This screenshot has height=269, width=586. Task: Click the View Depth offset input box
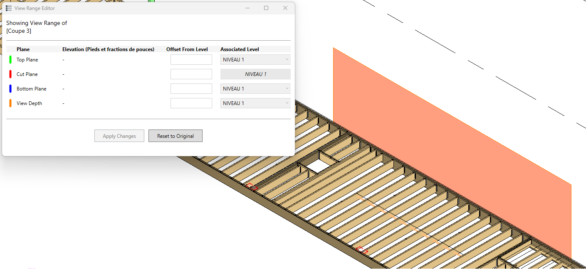click(x=191, y=103)
